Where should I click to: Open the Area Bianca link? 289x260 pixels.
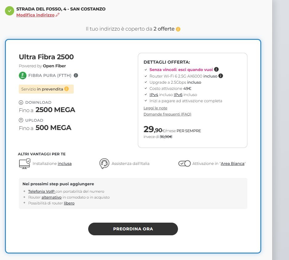coord(233,164)
